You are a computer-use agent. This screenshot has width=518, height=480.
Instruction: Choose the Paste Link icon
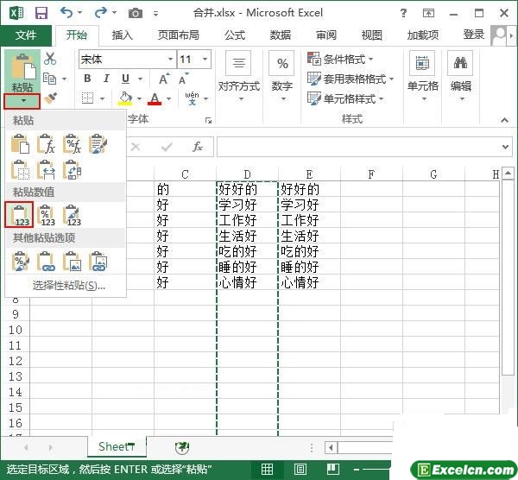click(46, 262)
